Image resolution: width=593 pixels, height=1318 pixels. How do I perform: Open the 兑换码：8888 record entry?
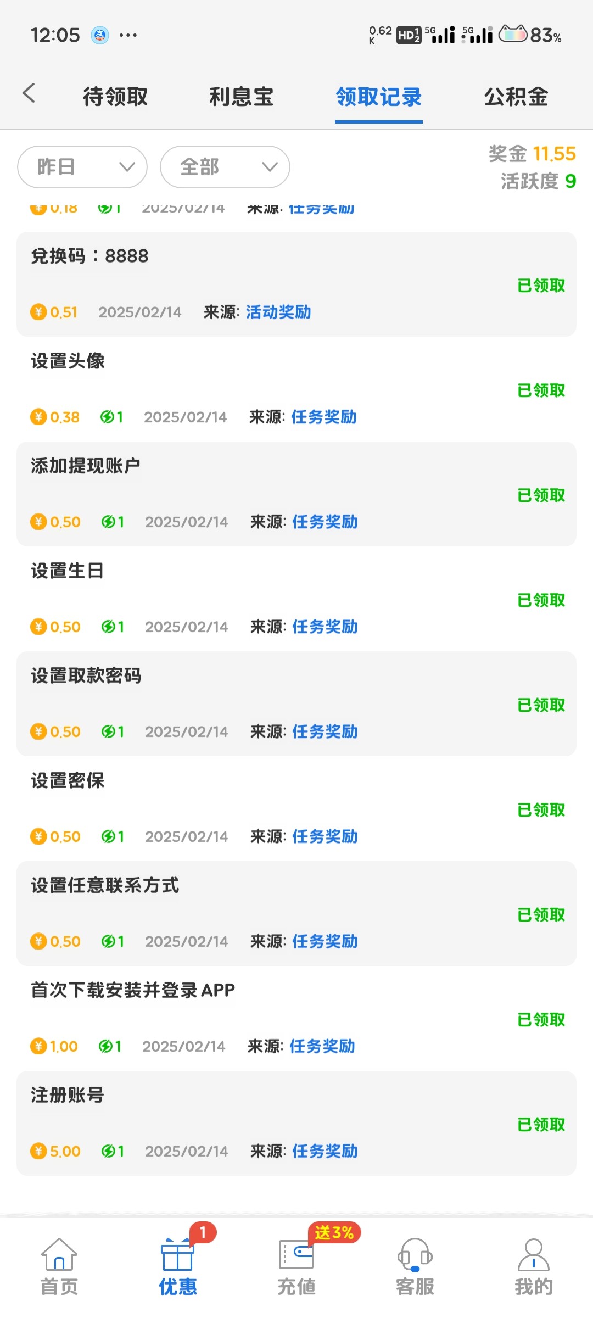(x=89, y=256)
